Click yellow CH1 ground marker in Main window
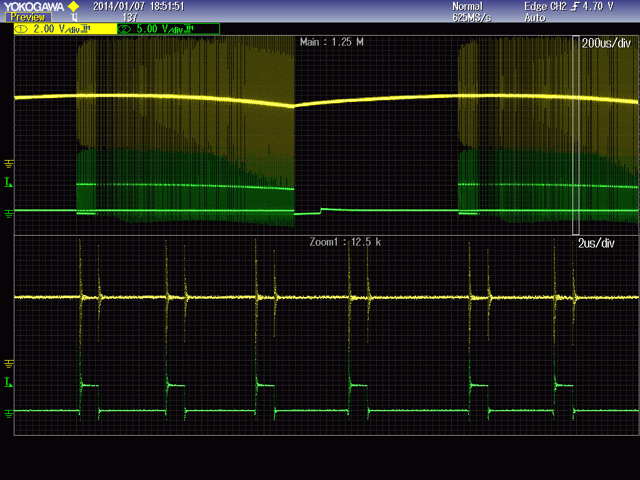The width and height of the screenshot is (640, 480). [x=9, y=164]
